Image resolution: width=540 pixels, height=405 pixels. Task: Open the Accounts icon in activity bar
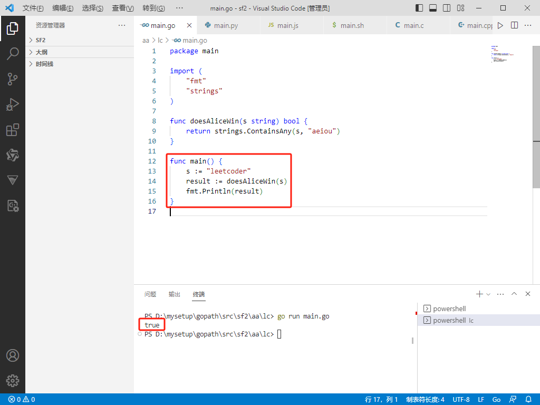pos(13,355)
